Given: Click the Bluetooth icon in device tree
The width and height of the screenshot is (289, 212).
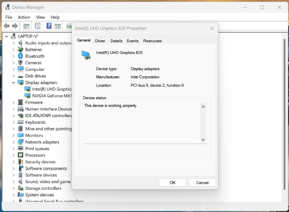Looking at the screenshot, I should (x=21, y=56).
